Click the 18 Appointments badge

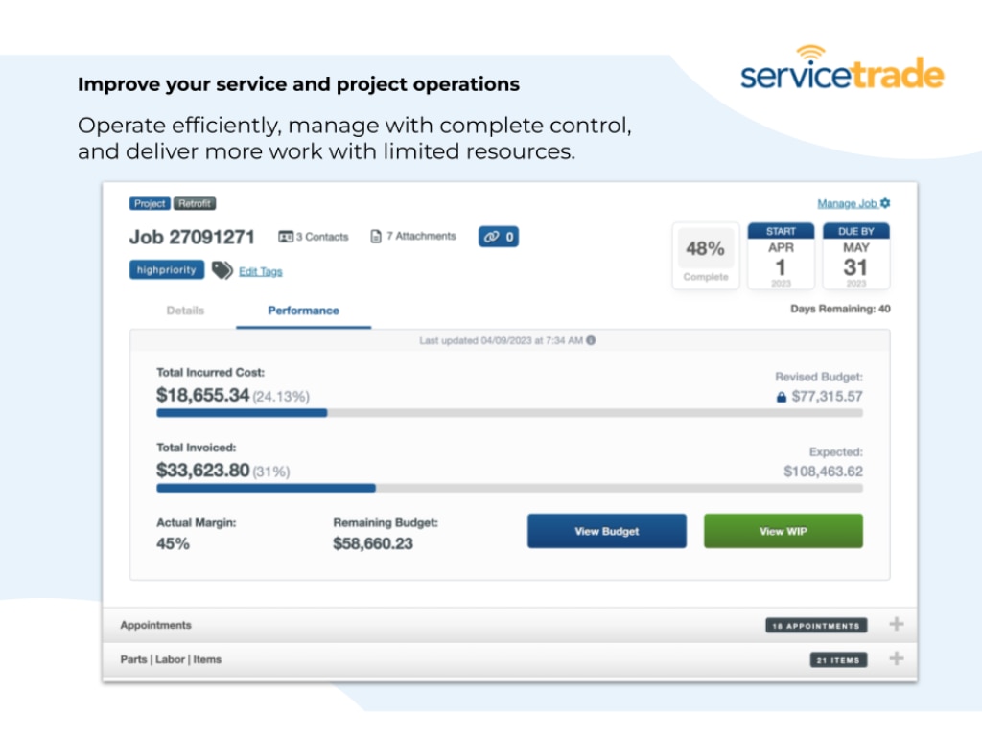coord(816,626)
